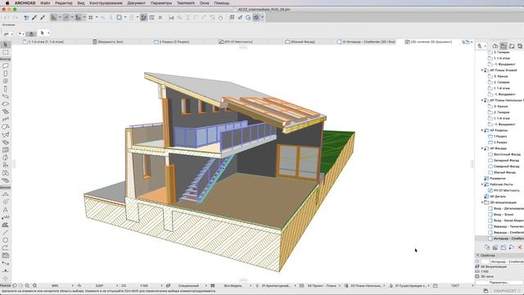Select Восточный Фасад in the Navigator
524x295 pixels.
coord(507,155)
